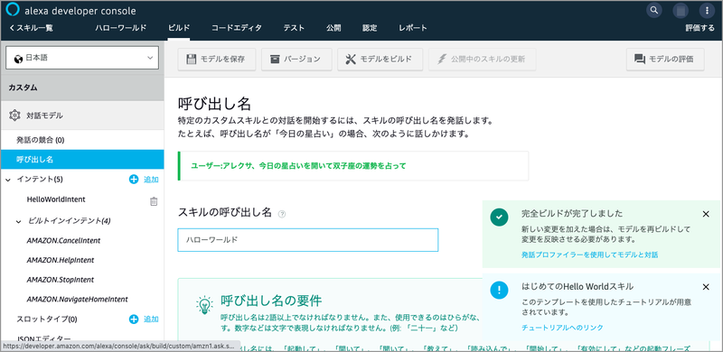The height and width of the screenshot is (352, 723).
Task: Click 公開中のスキルの更新 button
Action: (x=483, y=59)
